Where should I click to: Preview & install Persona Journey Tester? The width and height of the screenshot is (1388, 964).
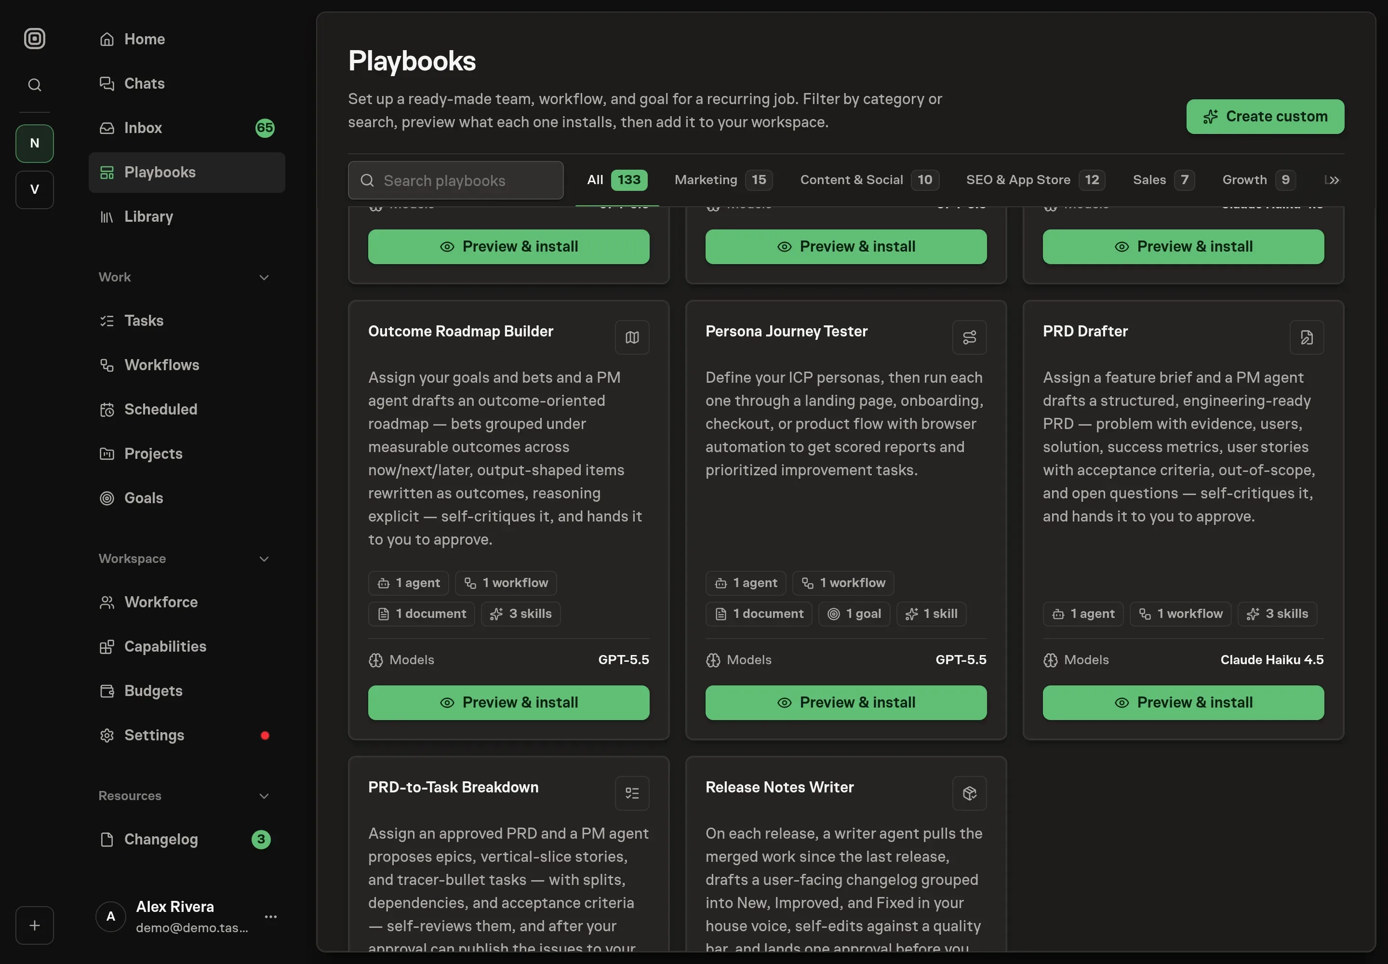[846, 702]
